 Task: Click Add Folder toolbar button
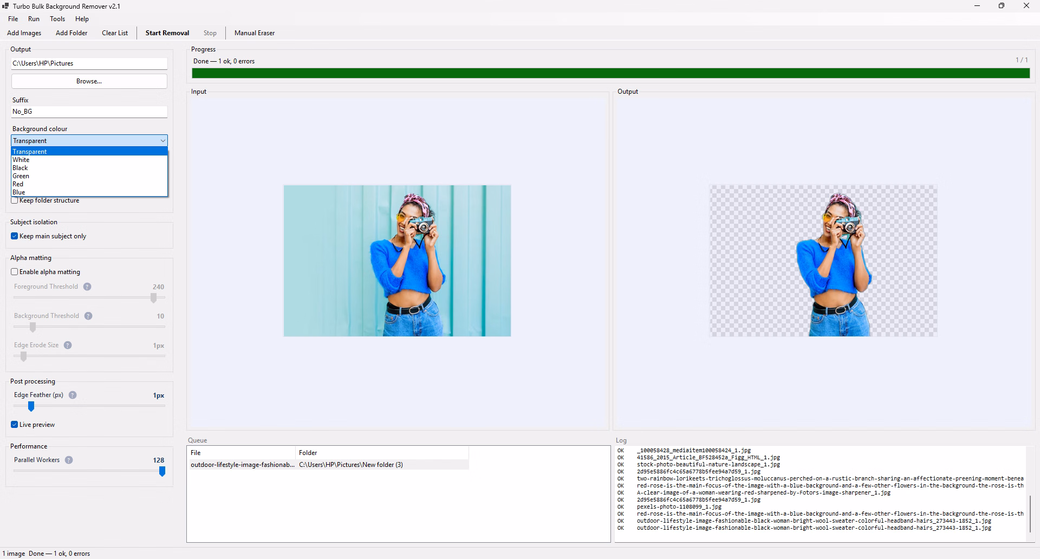pyautogui.click(x=71, y=33)
